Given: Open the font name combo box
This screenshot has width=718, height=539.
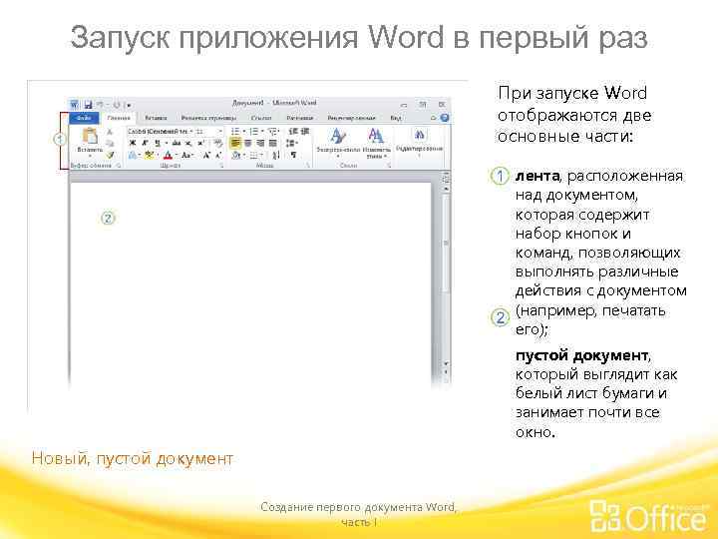Looking at the screenshot, I should point(162,131).
